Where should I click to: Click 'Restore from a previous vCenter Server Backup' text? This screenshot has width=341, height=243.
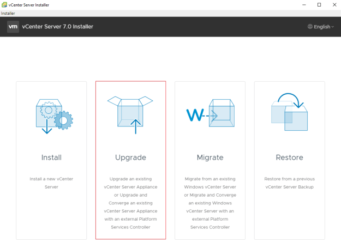[290, 183]
